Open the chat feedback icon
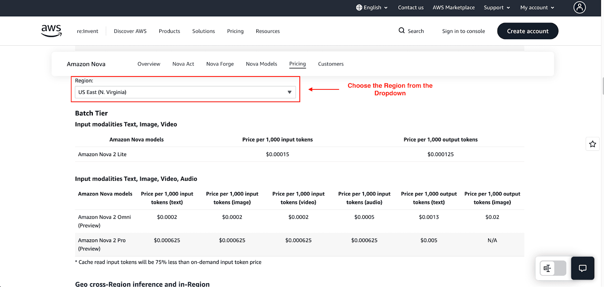 (x=583, y=268)
